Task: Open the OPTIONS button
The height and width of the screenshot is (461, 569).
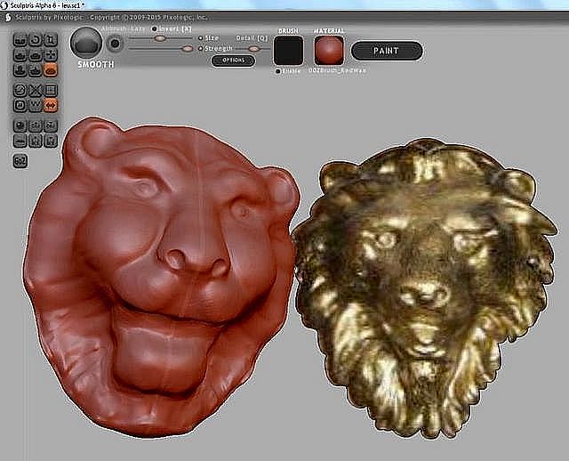Action: (233, 61)
